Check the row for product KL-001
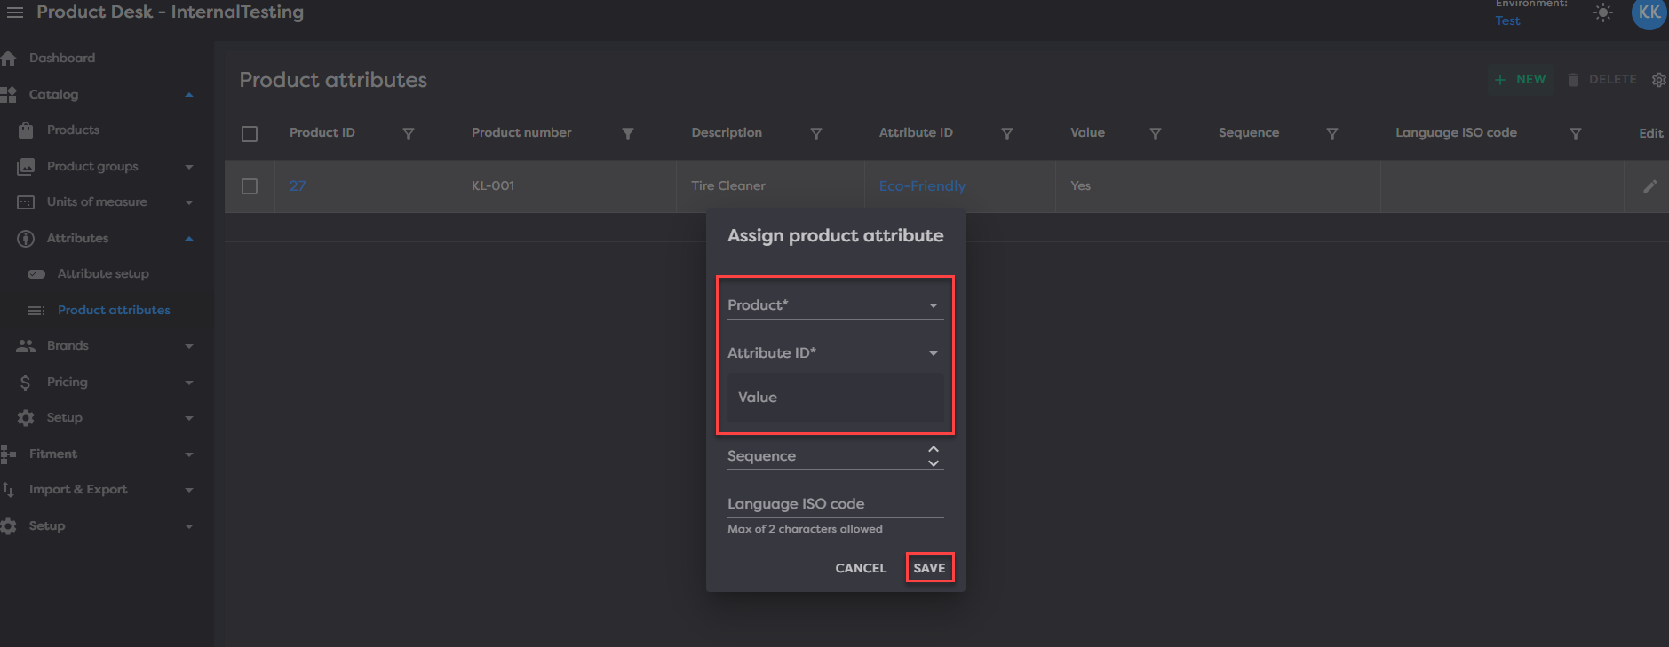The width and height of the screenshot is (1669, 647). click(250, 186)
